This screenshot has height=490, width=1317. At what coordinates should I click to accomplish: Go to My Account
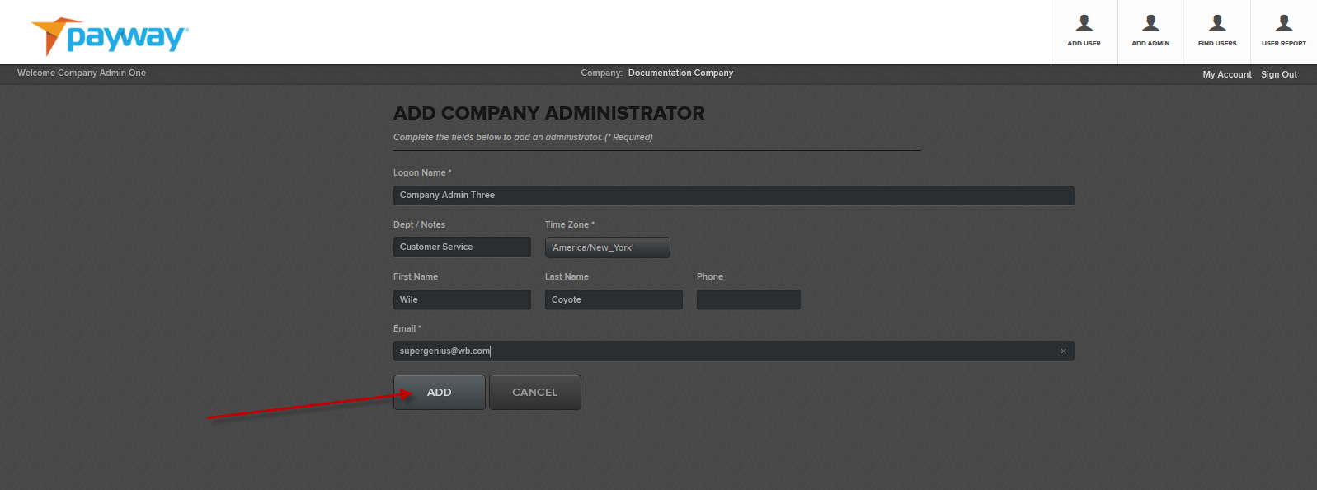pyautogui.click(x=1226, y=74)
